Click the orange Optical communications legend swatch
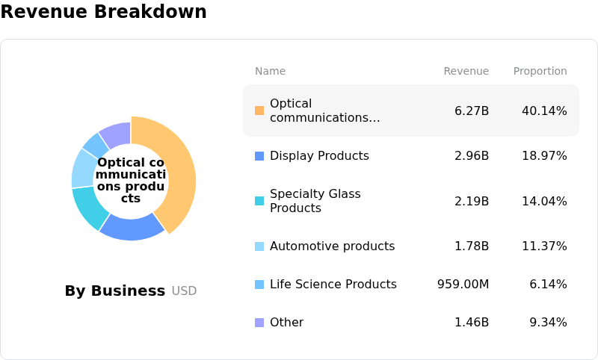This screenshot has height=360, width=598. coord(259,111)
